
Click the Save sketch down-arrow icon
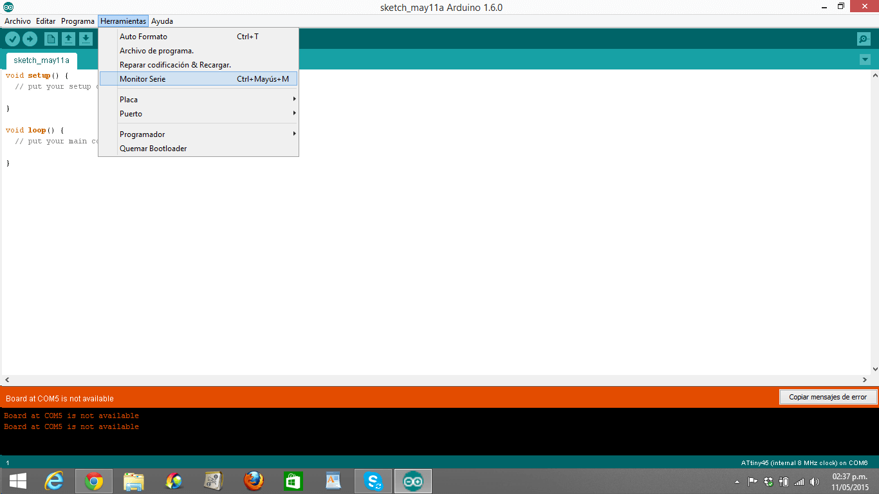click(86, 39)
